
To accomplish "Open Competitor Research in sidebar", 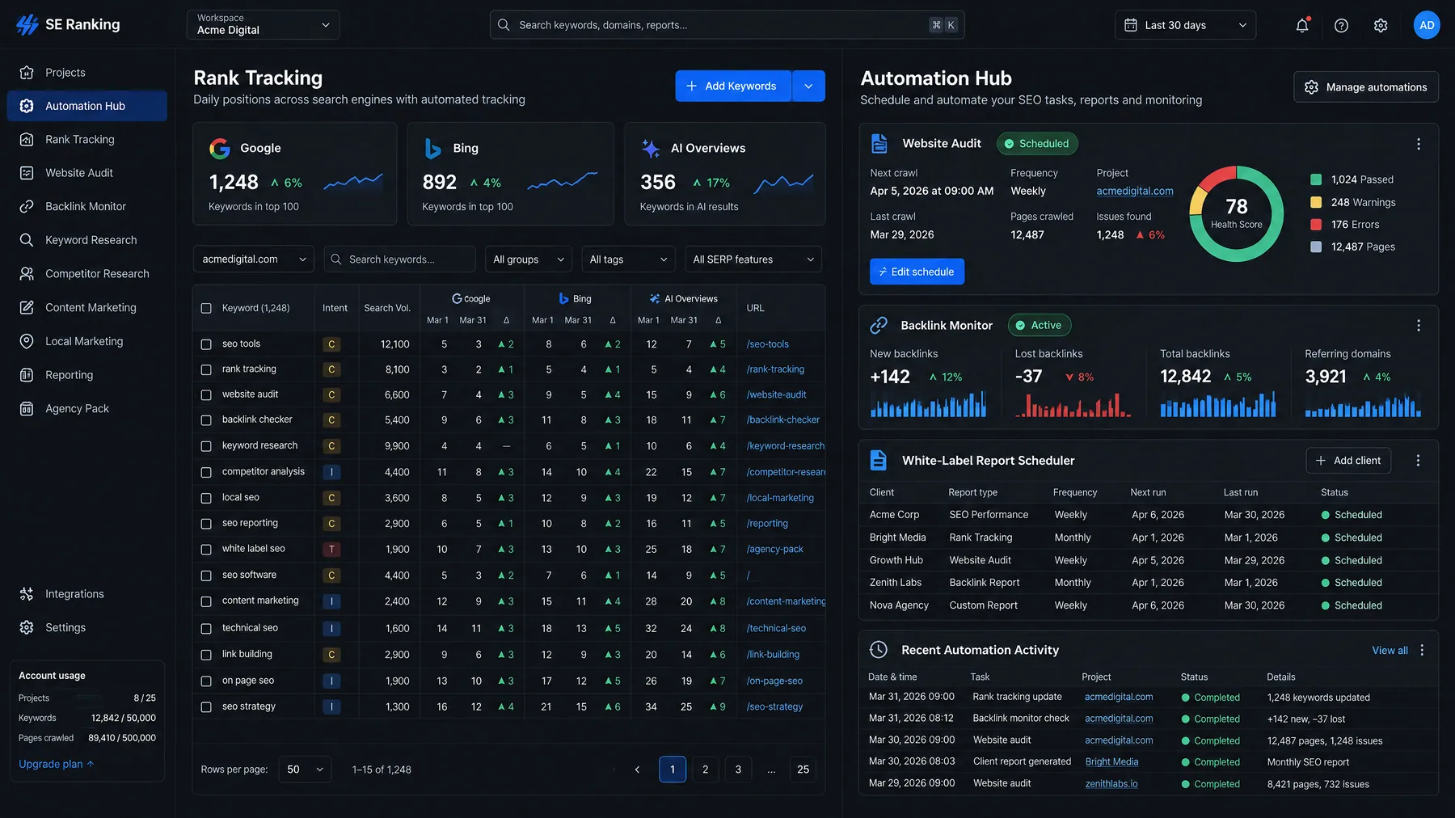I will (87, 274).
